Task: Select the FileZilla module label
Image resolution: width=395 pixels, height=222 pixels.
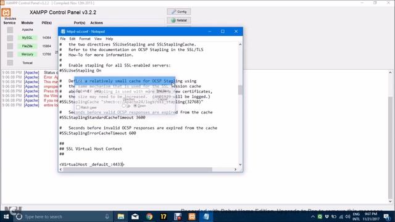Action: [x=27, y=46]
